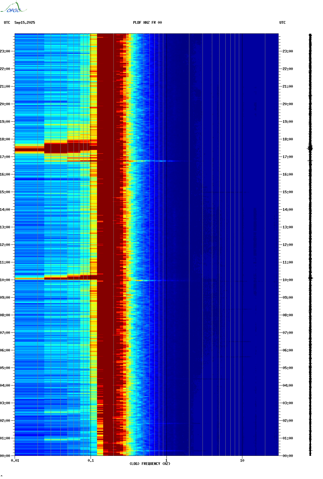323x479 pixels.
Task: Click the left axis 18:00 time label
Action: pyautogui.click(x=5, y=139)
